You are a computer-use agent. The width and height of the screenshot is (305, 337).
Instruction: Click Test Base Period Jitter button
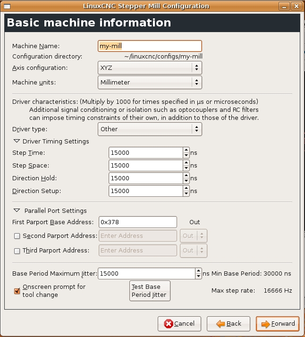coord(150,291)
